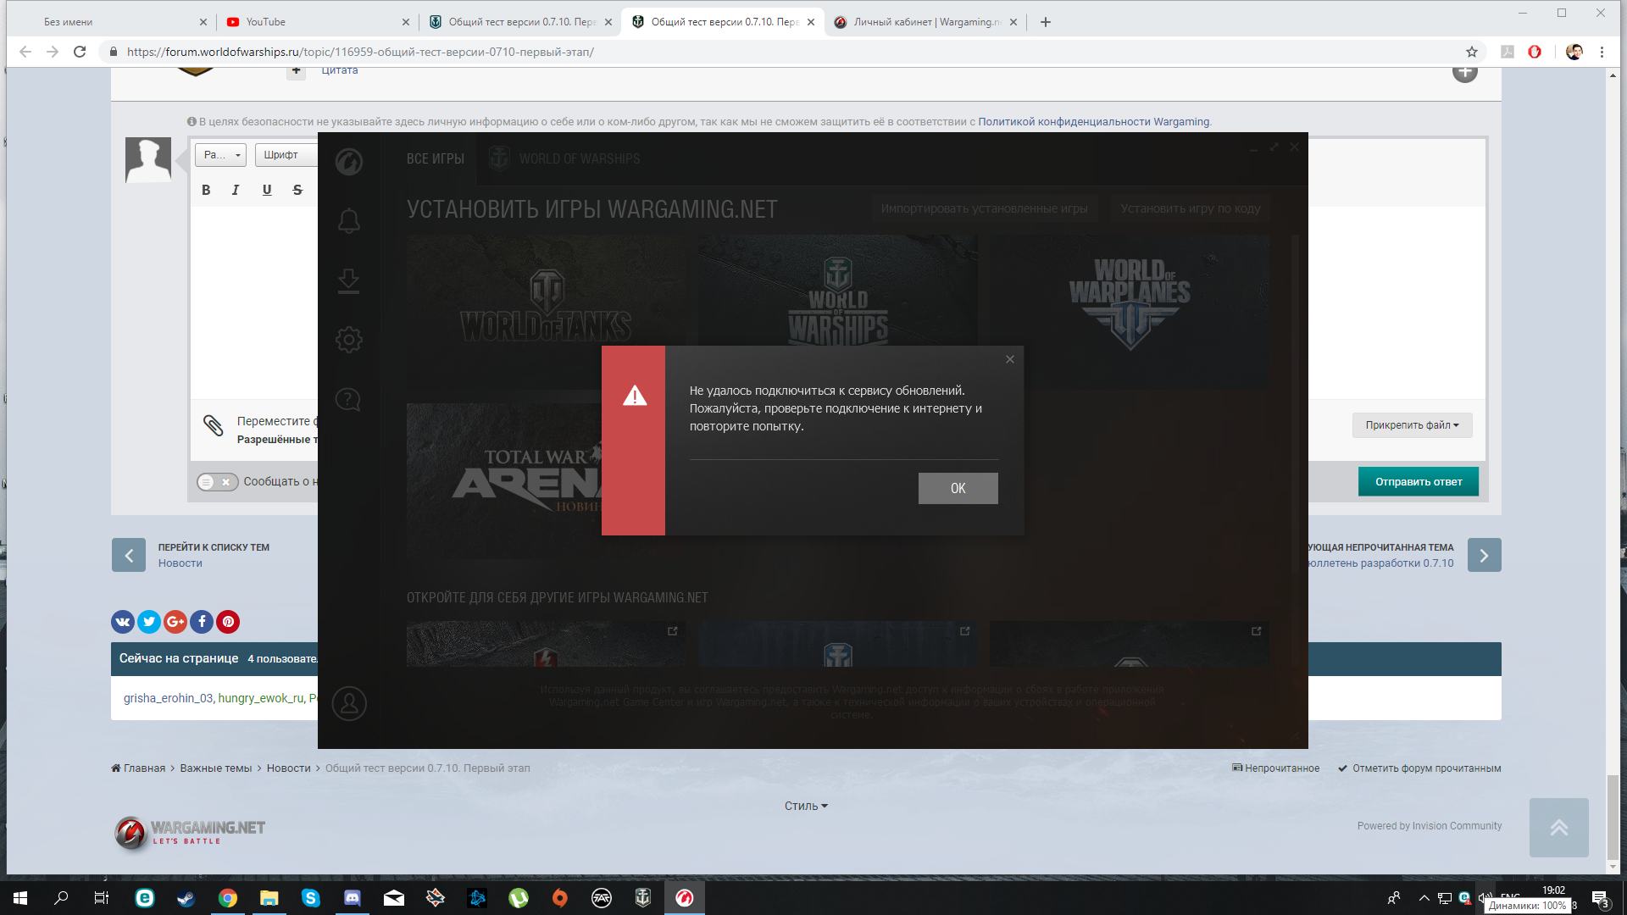Share topic via VK icon

(123, 622)
